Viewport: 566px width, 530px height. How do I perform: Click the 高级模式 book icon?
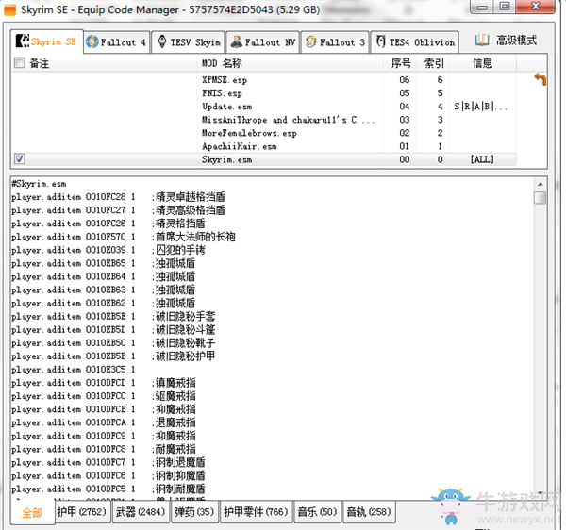pyautogui.click(x=482, y=40)
